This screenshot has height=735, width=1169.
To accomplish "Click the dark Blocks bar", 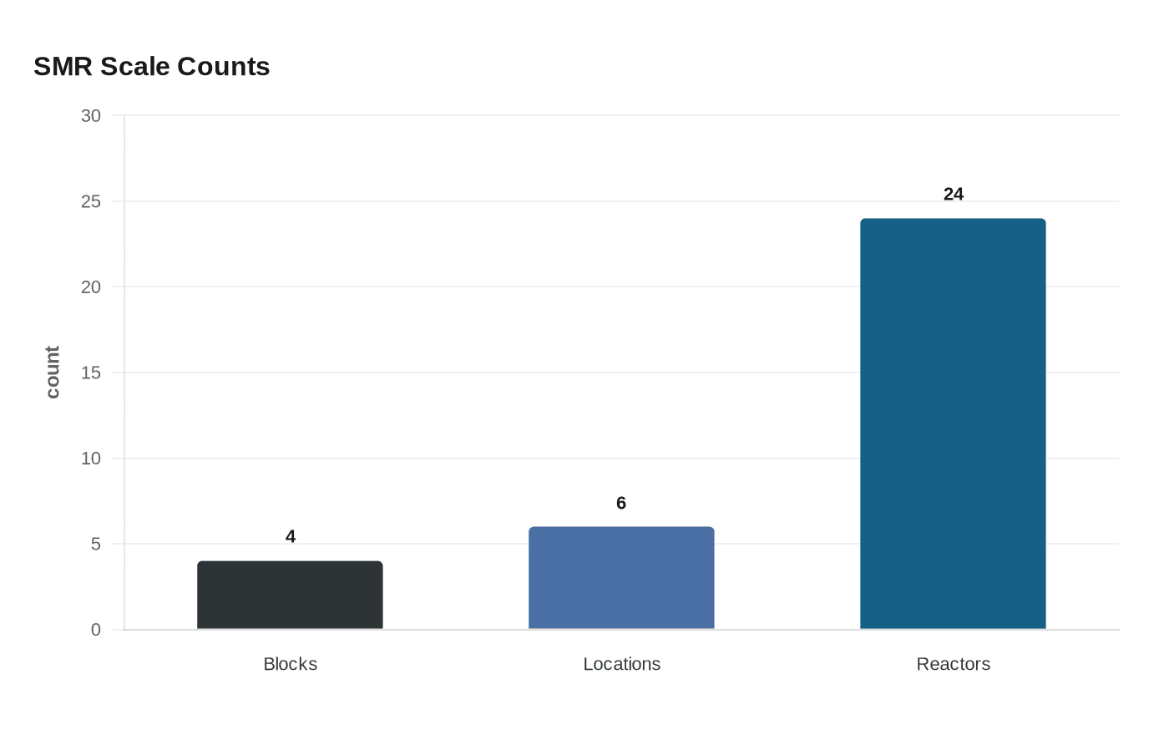I will [x=290, y=595].
